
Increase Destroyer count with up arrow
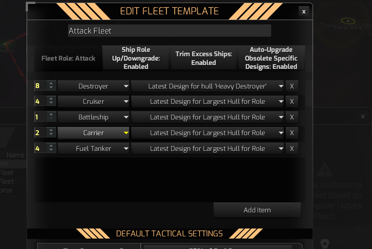52,83
